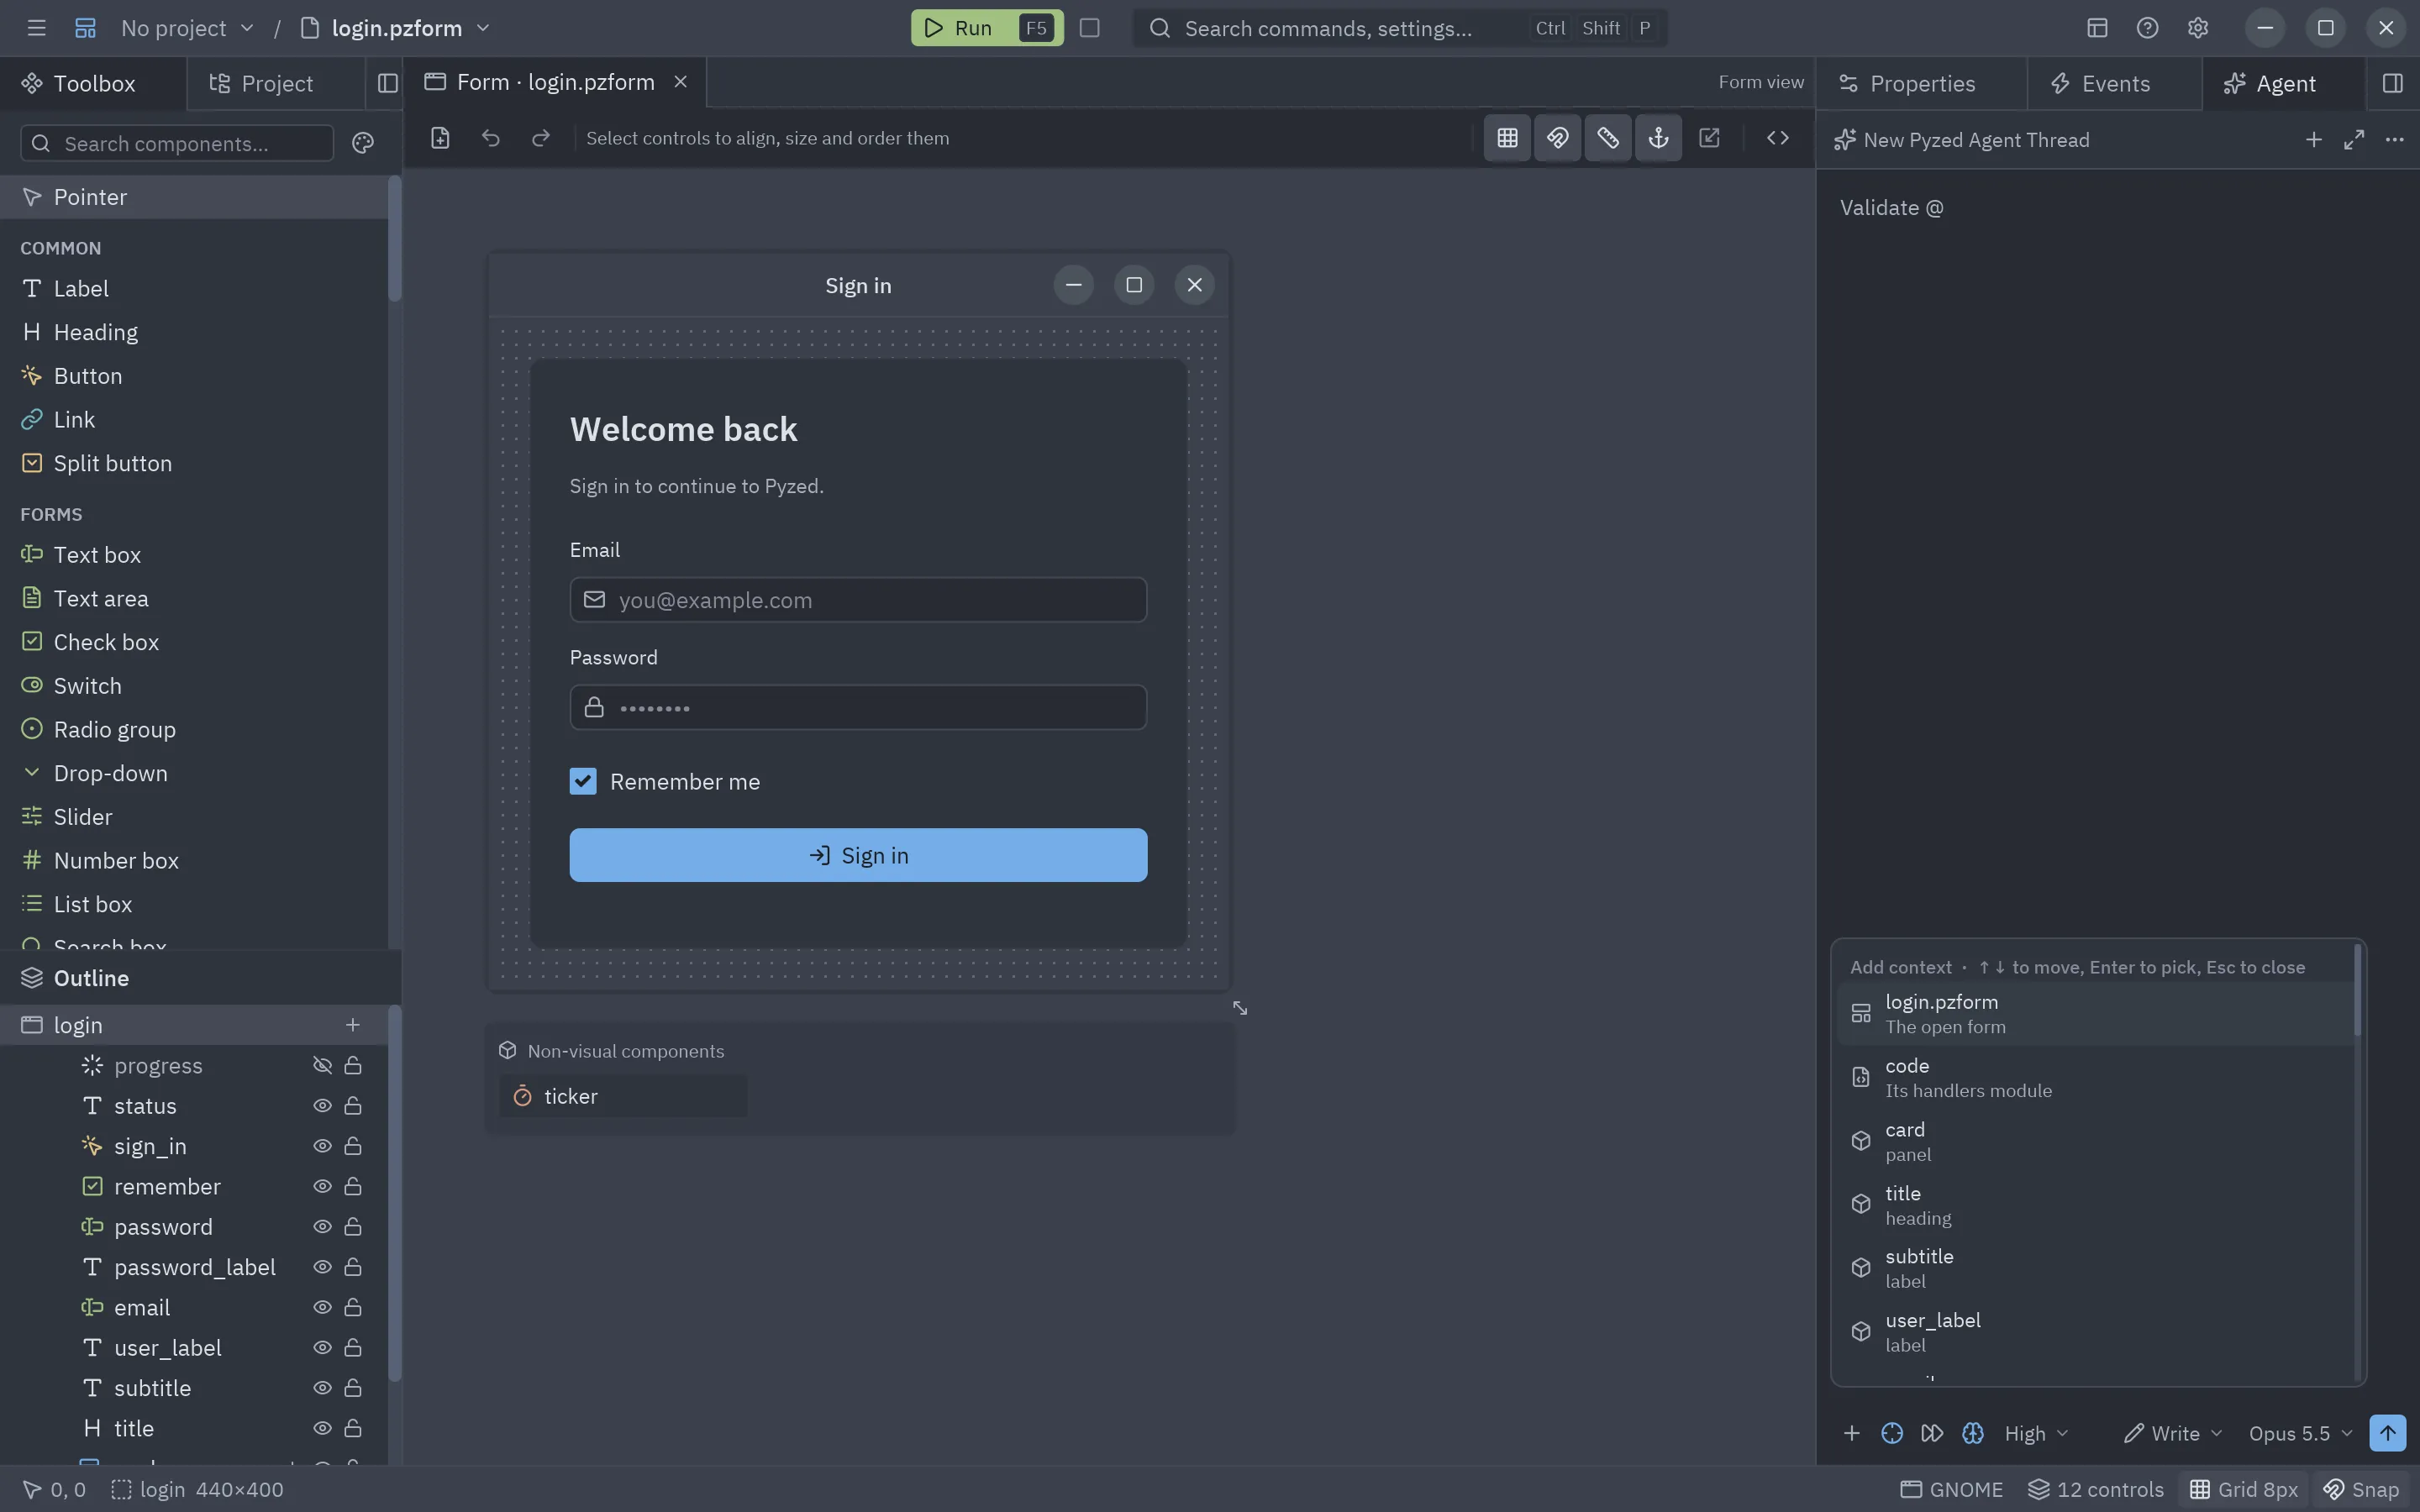The height and width of the screenshot is (1512, 2420).
Task: Add control to login outline with plus
Action: 352,1025
